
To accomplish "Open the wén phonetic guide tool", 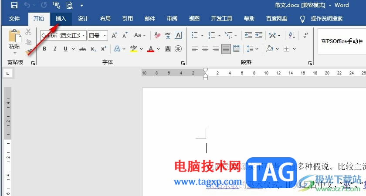I will (x=168, y=35).
